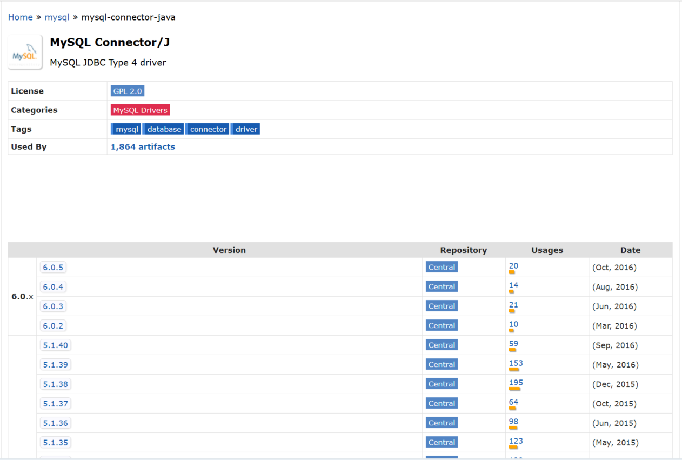Click Central repository for version 6.0.5

(x=442, y=268)
